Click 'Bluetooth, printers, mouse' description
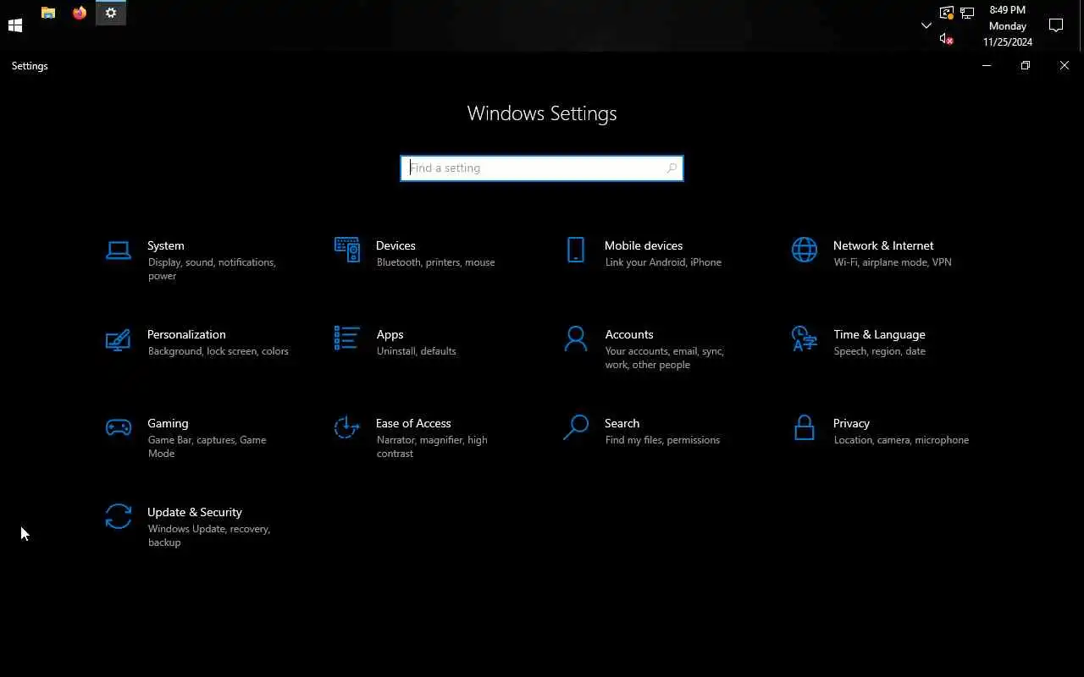Screen dimensions: 1084x677 click(435, 262)
